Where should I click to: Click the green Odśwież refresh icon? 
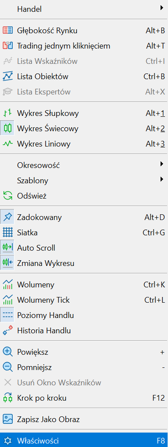pos(7,196)
